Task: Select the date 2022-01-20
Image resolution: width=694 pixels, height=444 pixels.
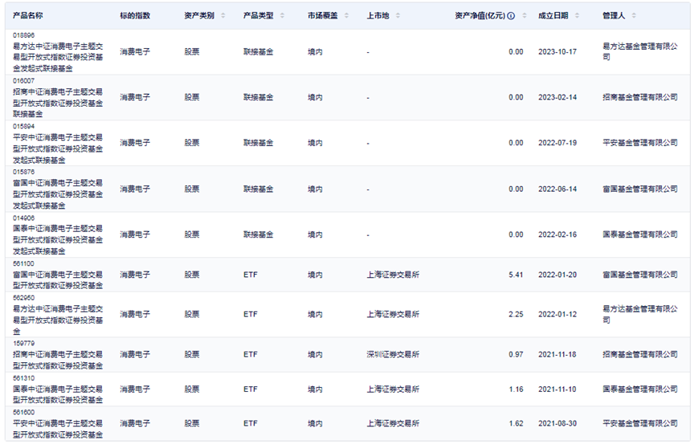Action: [557, 275]
